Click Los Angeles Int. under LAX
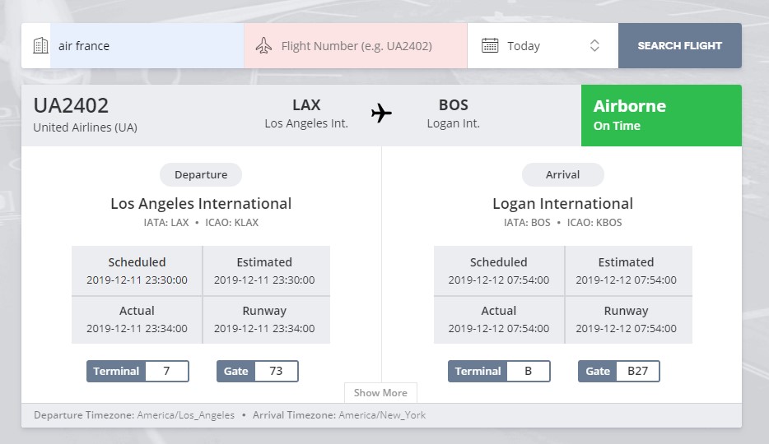 tap(306, 123)
